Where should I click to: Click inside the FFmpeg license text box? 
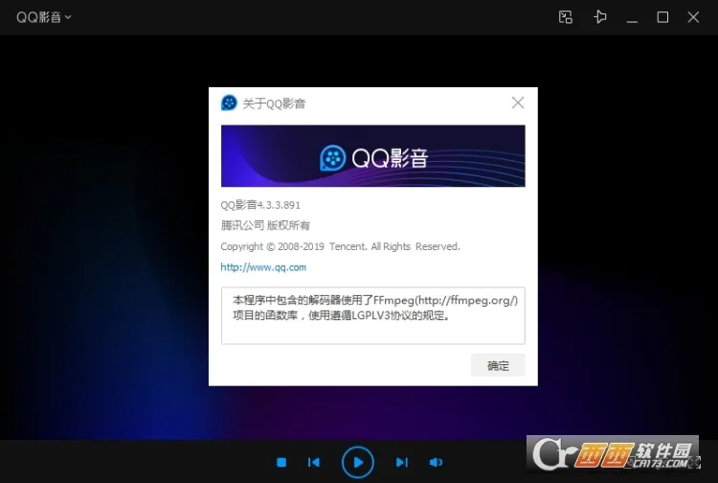(x=372, y=315)
